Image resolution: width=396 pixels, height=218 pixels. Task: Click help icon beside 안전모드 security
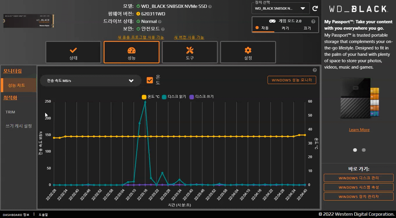tap(163, 29)
